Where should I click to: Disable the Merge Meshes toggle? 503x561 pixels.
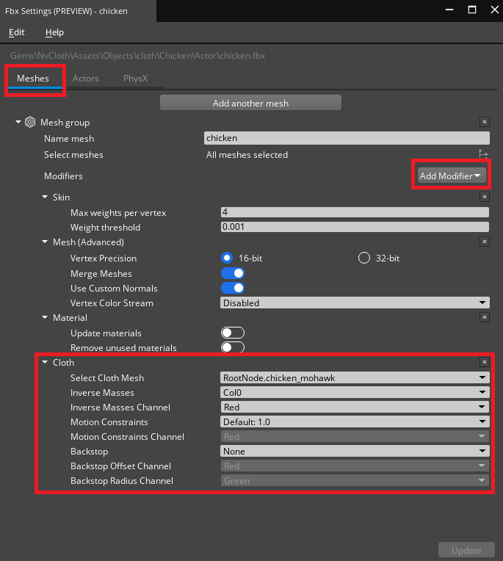coord(233,273)
